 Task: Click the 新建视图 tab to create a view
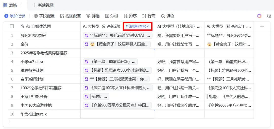[43, 5]
